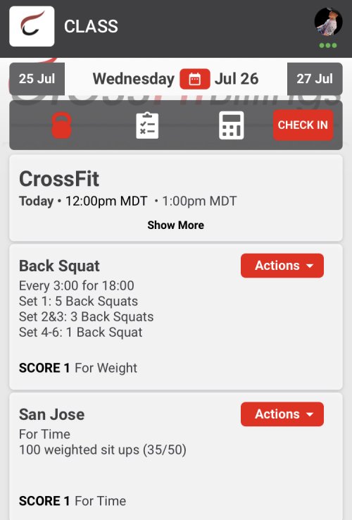The image size is (352, 520).
Task: Click the CLASS header title
Action: 91,26
